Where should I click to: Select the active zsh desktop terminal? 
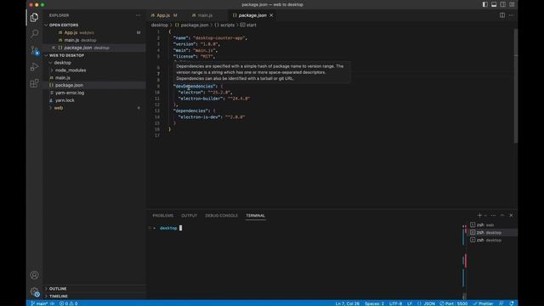(x=493, y=232)
